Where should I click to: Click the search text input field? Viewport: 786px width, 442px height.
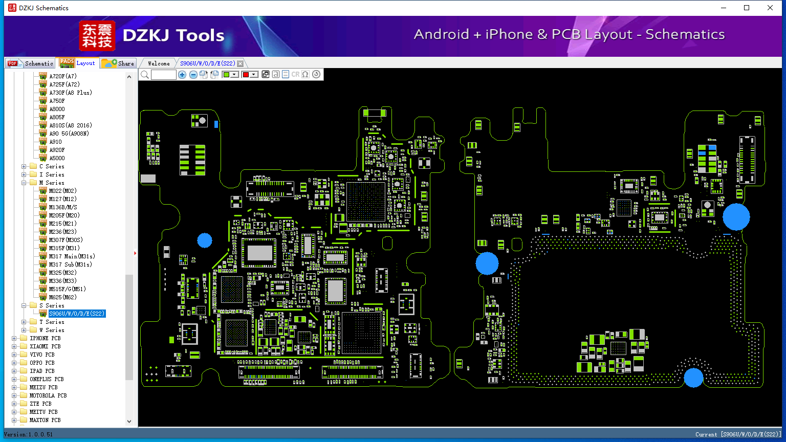[x=164, y=75]
